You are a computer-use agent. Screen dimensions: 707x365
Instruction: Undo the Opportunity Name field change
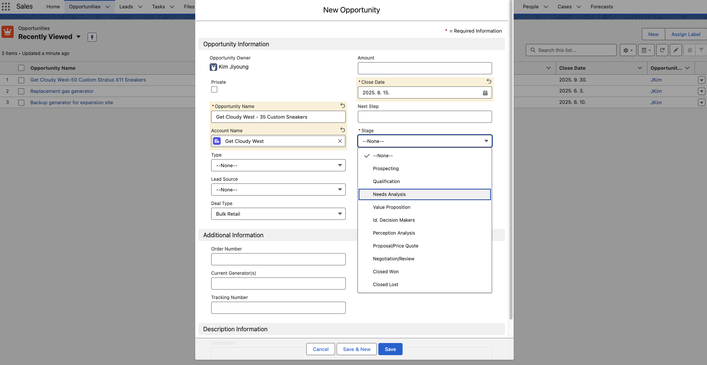(343, 105)
